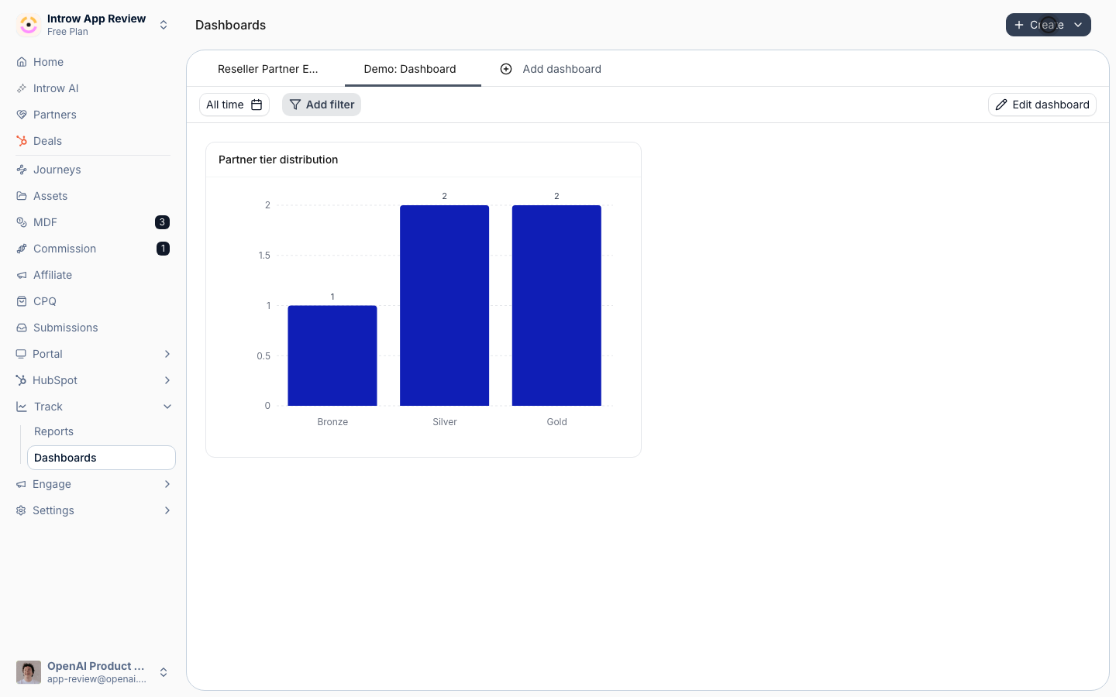1116x697 pixels.
Task: Click the plus-circle icon for Add dashboard
Action: [506, 69]
